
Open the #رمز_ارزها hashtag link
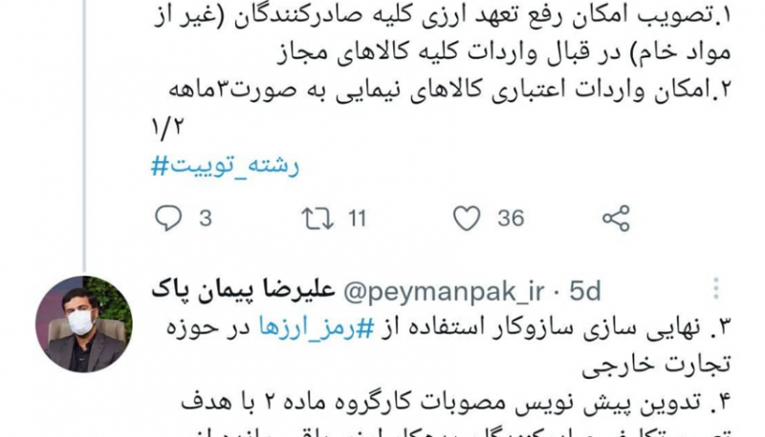point(317,327)
